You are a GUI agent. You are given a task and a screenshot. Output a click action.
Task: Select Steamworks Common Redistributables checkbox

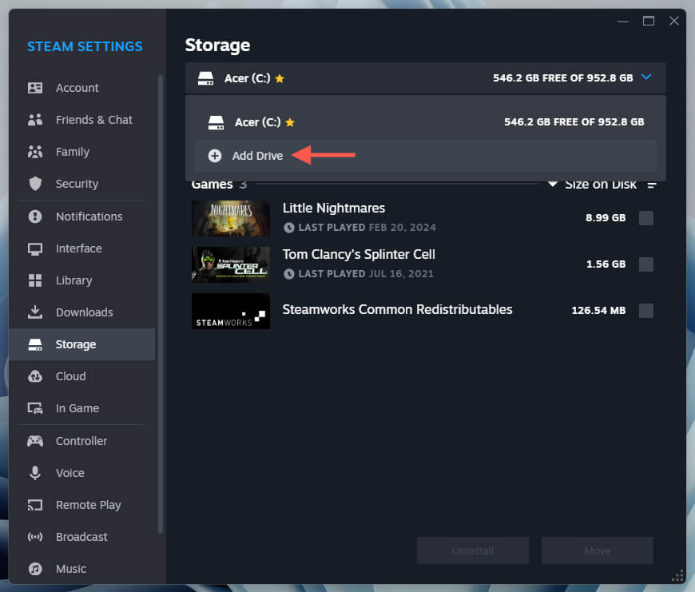tap(645, 310)
